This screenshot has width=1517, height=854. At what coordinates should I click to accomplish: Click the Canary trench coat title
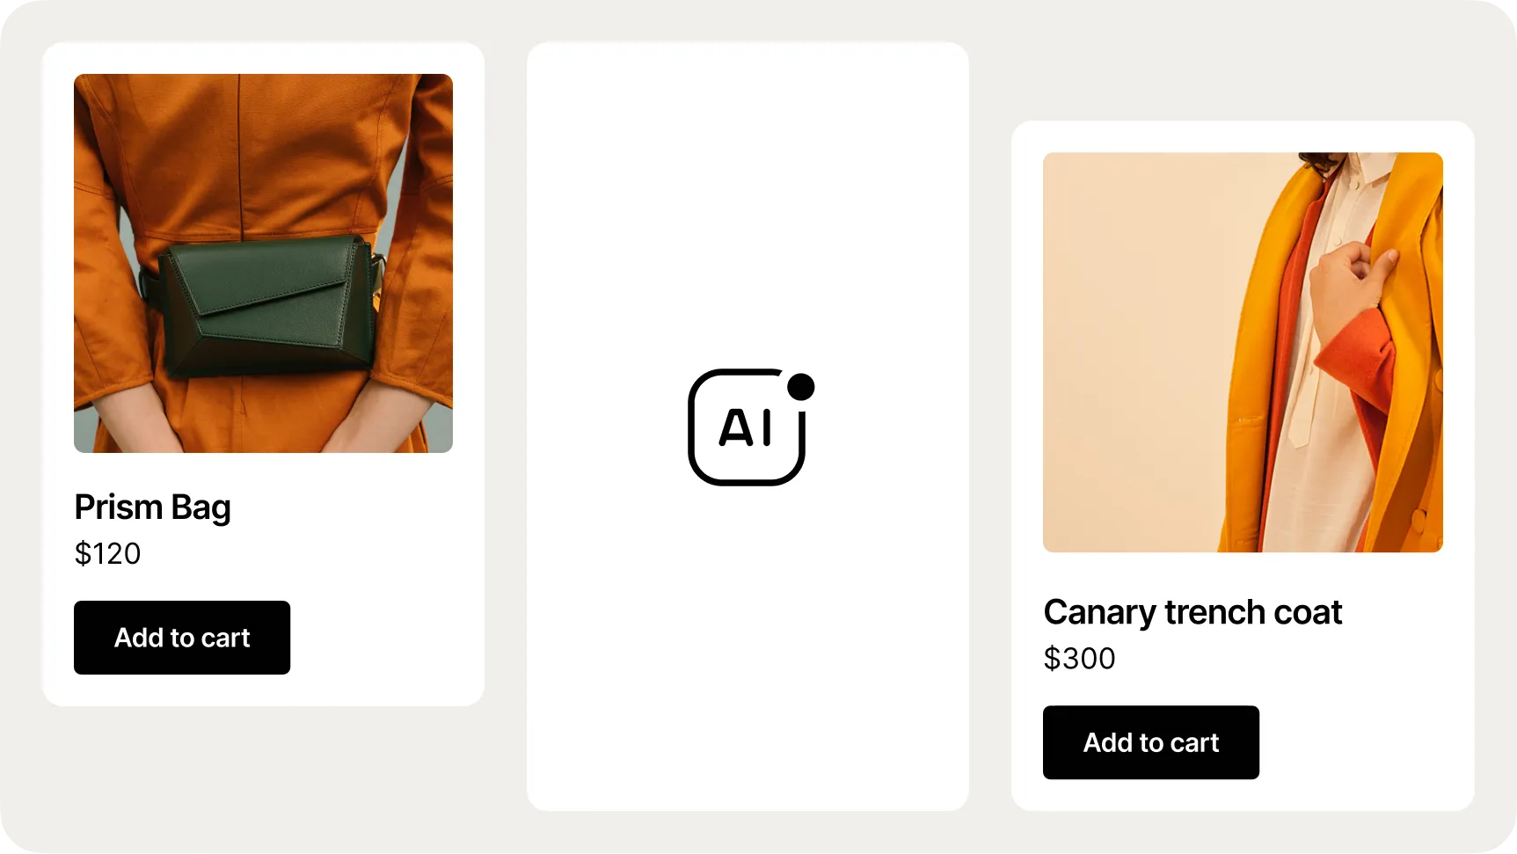click(1192, 612)
